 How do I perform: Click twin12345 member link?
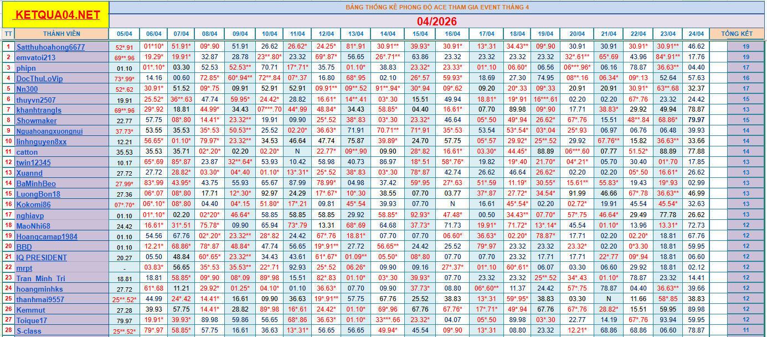pos(33,162)
